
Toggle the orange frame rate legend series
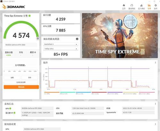[52, 93]
